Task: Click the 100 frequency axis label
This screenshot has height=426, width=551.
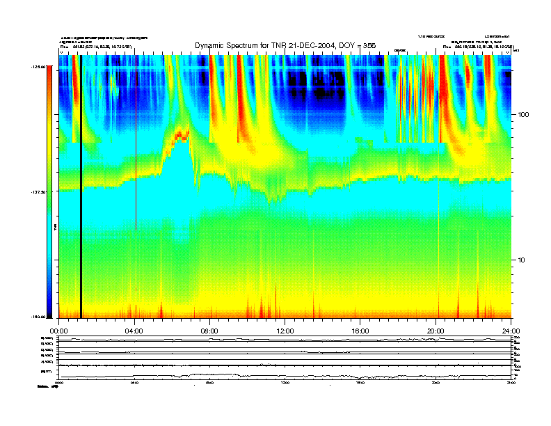Action: [523, 115]
